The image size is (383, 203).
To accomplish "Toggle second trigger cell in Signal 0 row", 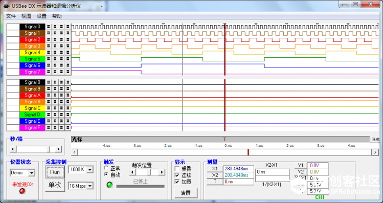I will (55, 27).
